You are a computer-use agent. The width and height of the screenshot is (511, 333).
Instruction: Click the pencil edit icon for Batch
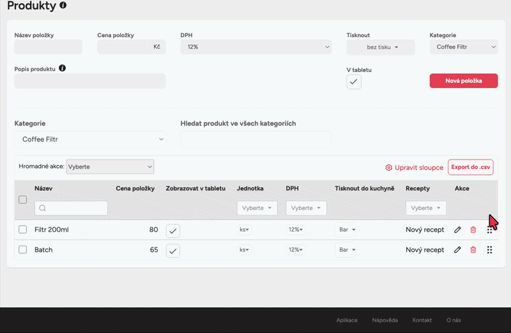tap(457, 250)
